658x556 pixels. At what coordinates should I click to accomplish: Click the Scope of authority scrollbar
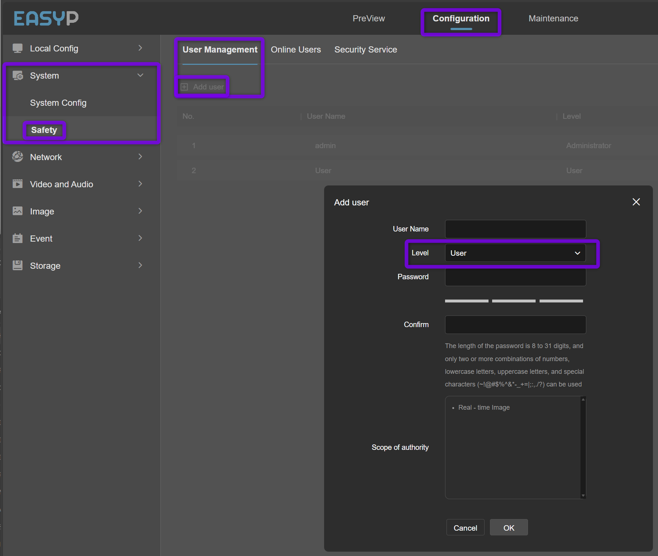pos(583,447)
